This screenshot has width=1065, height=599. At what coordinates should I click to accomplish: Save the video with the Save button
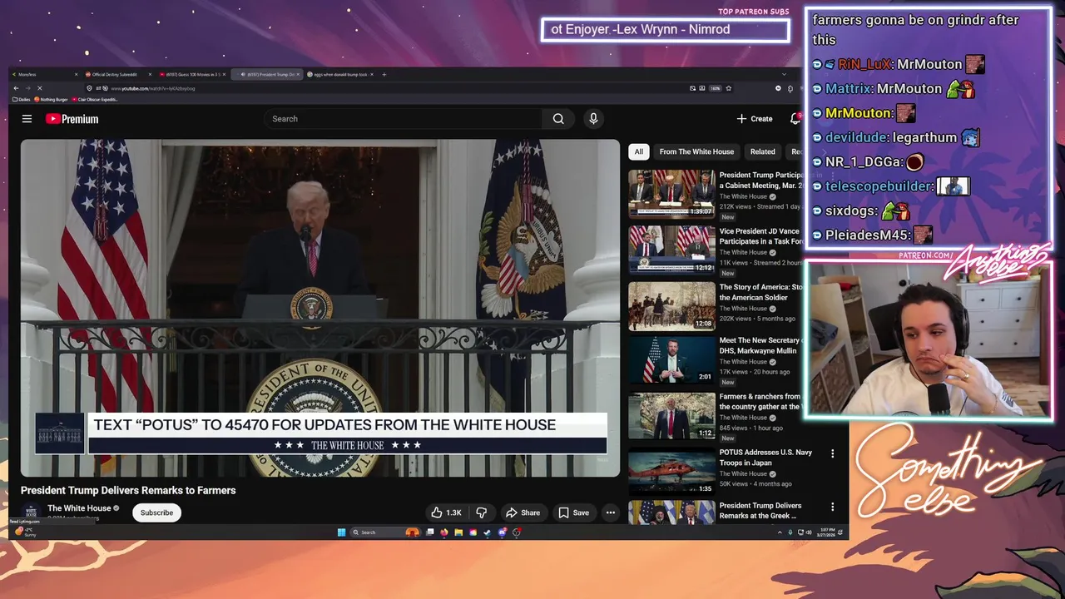point(573,512)
